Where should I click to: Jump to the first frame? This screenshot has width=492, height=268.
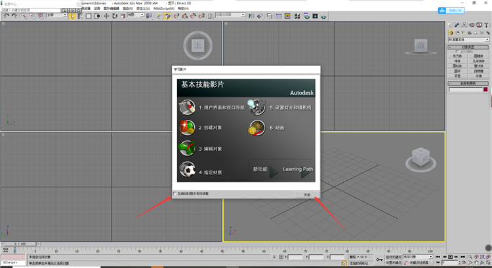438,257
